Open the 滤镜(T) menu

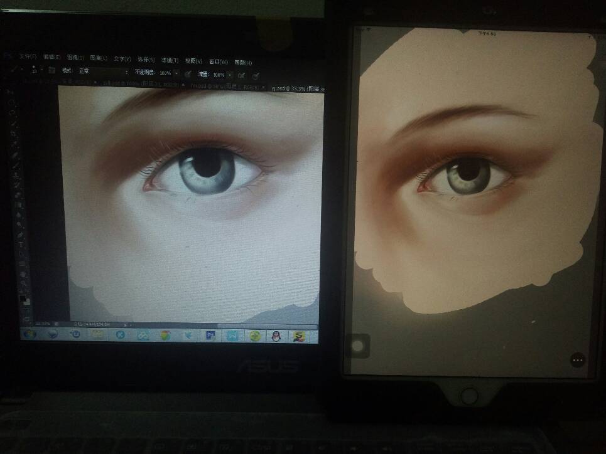tap(170, 60)
